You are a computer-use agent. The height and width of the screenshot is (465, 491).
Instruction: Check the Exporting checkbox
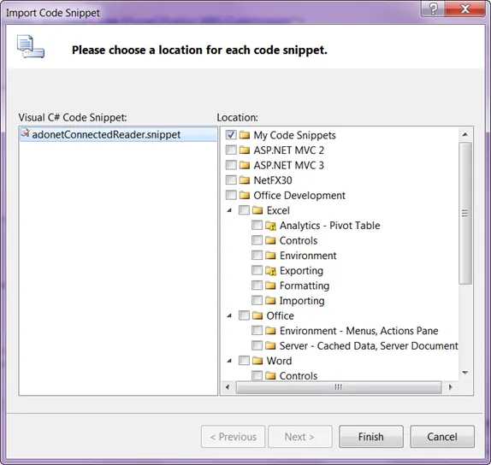click(x=257, y=270)
